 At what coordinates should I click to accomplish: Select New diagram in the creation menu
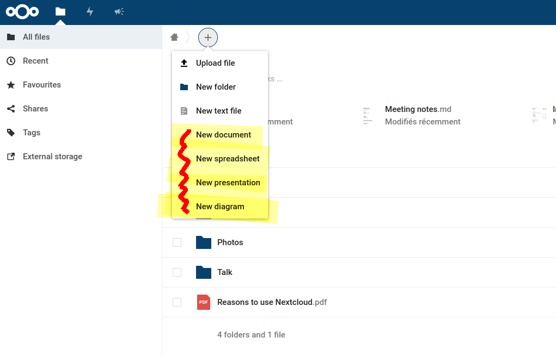(x=220, y=207)
